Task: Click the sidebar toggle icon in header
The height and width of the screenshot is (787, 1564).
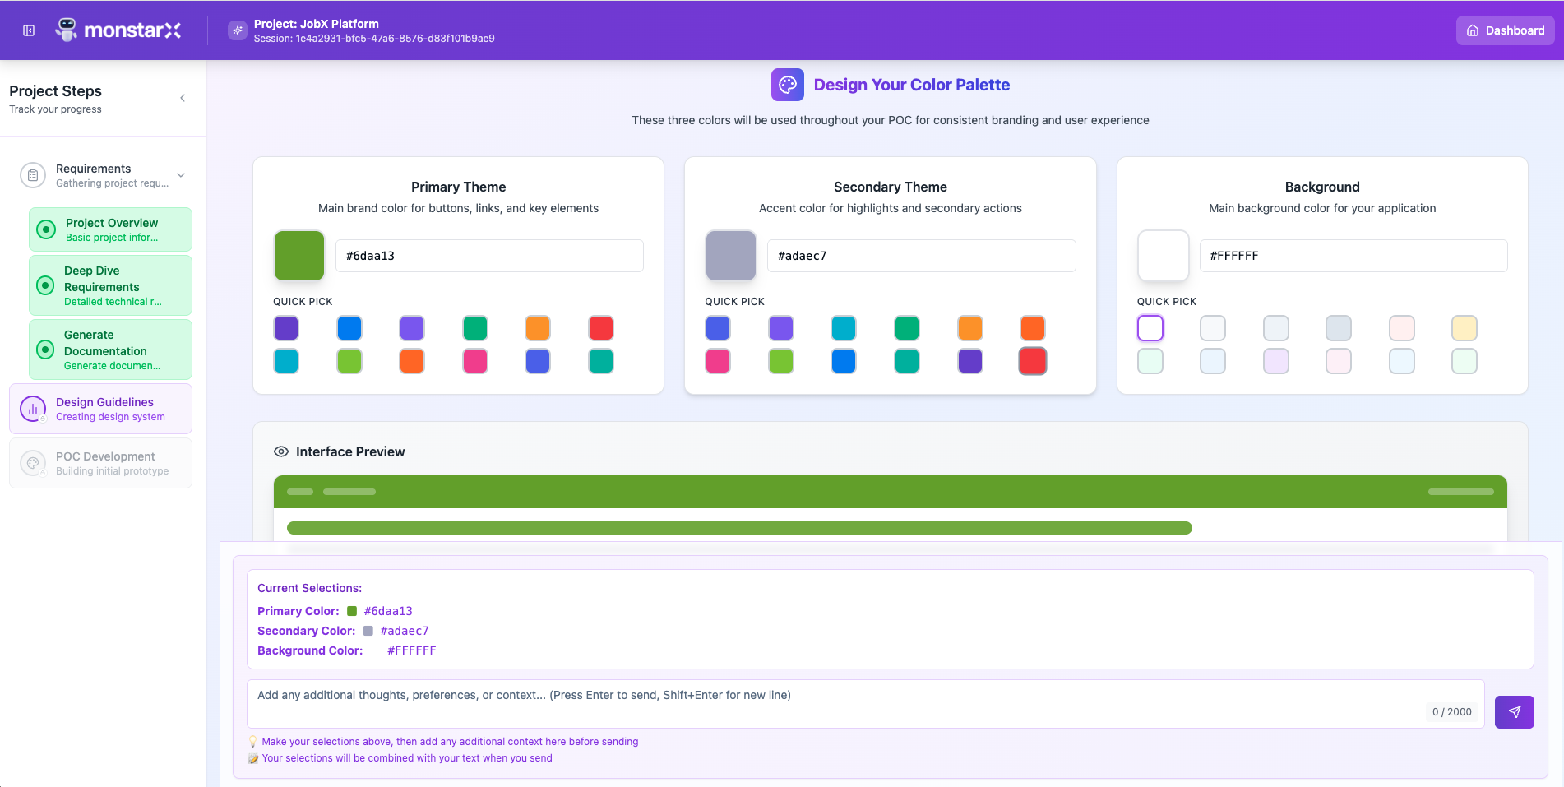Action: pyautogui.click(x=29, y=30)
